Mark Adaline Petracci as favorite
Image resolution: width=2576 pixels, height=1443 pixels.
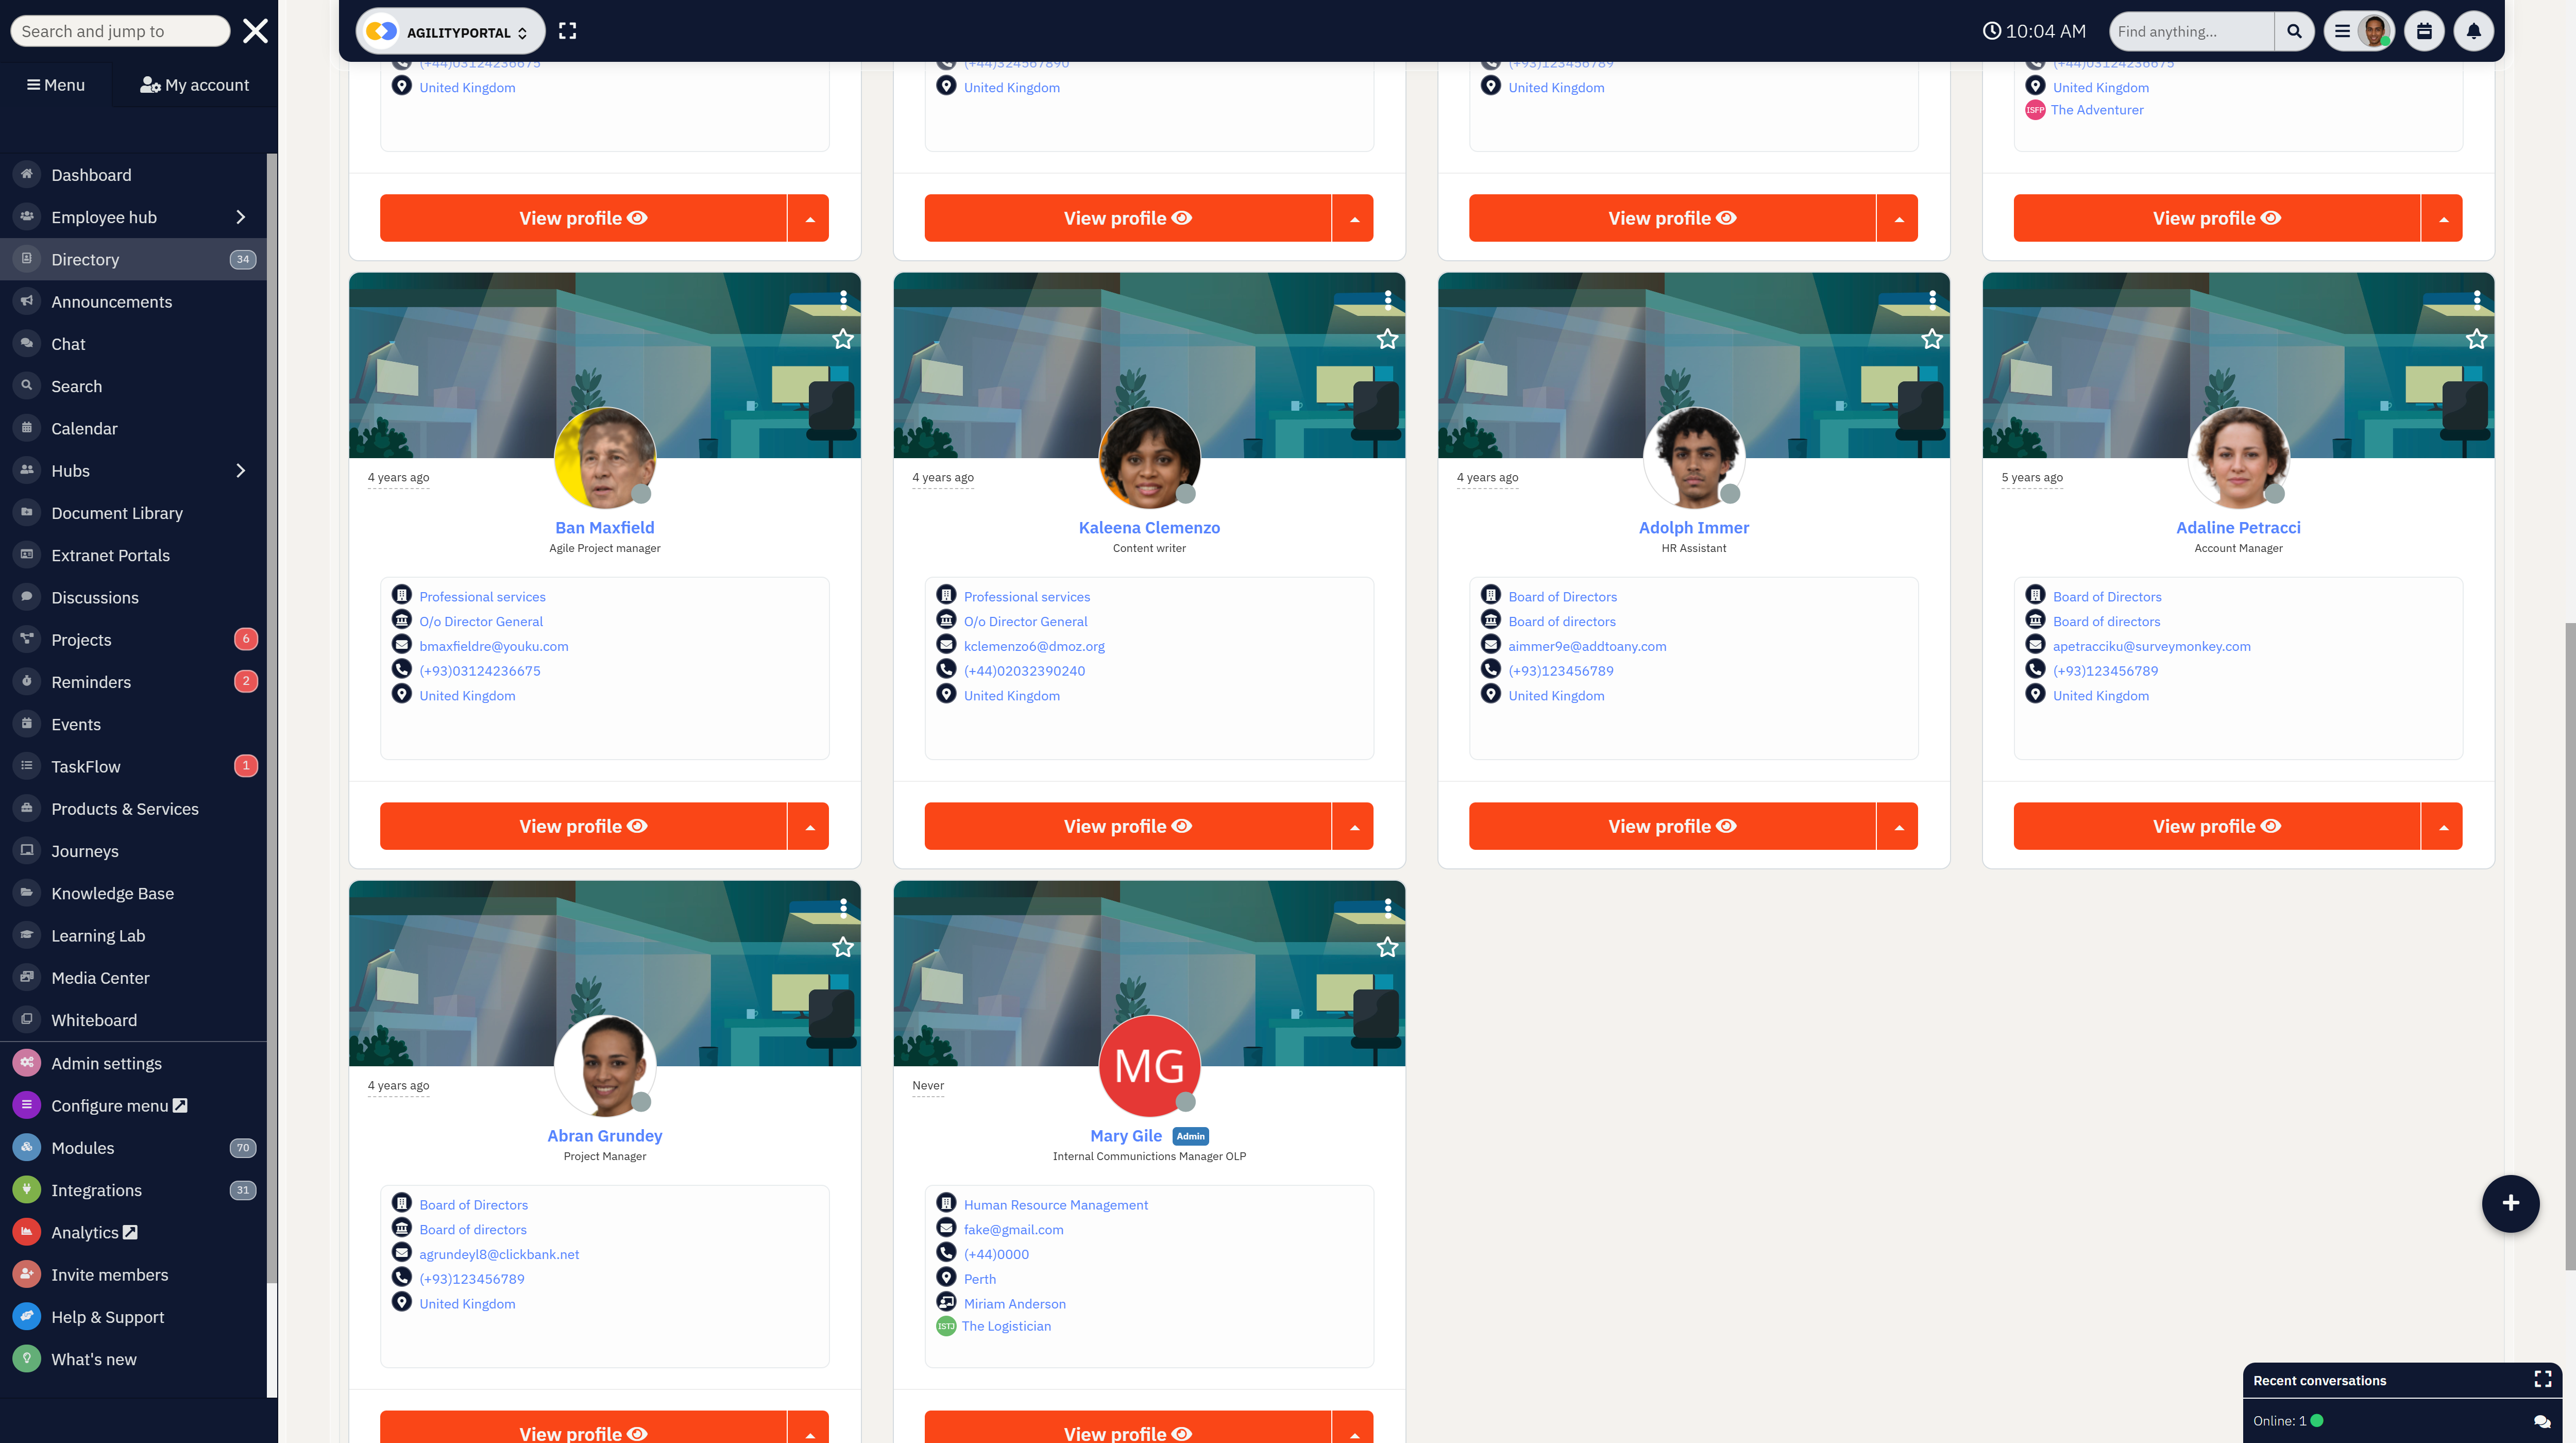(x=2476, y=339)
